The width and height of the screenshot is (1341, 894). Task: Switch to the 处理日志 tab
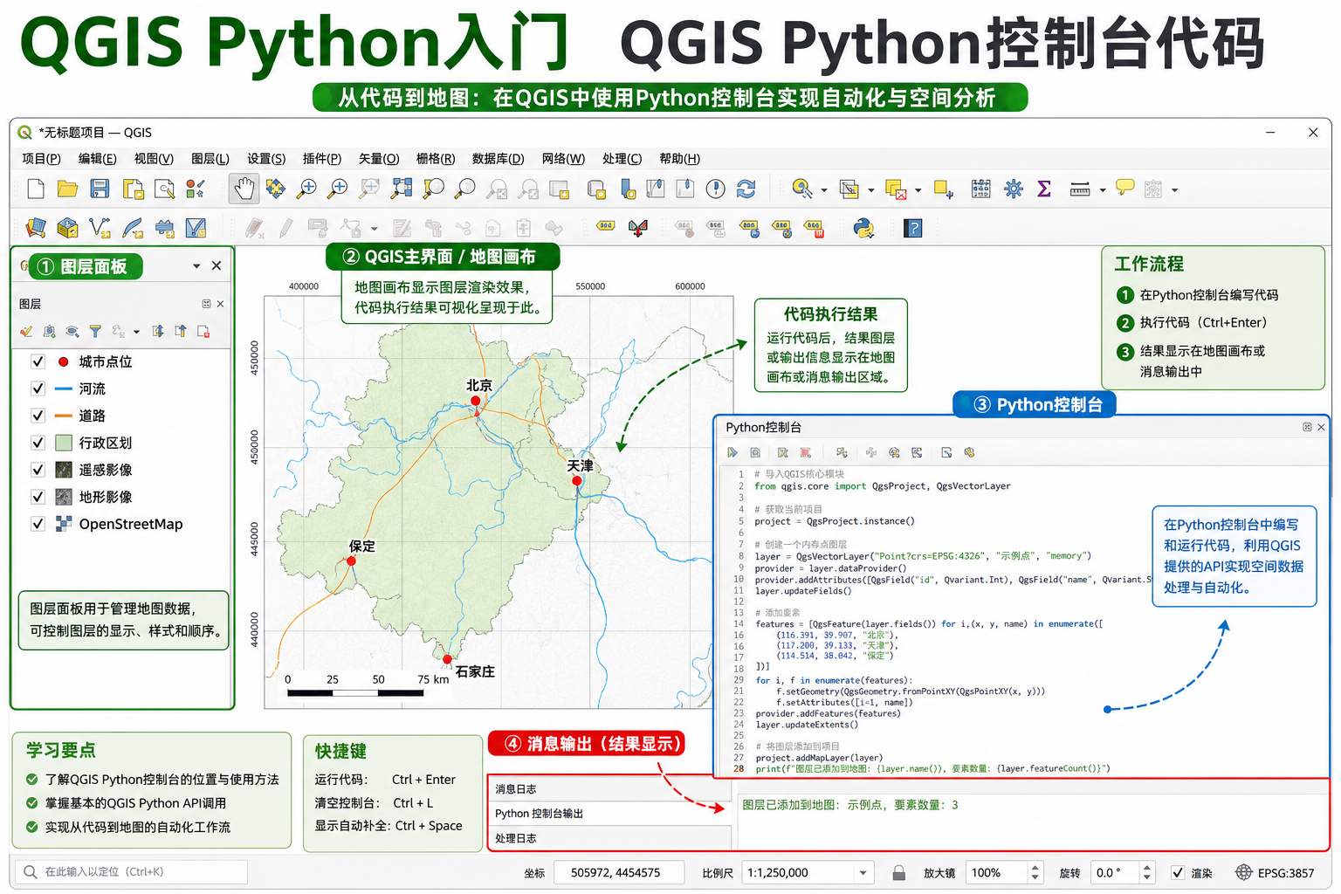(x=609, y=838)
